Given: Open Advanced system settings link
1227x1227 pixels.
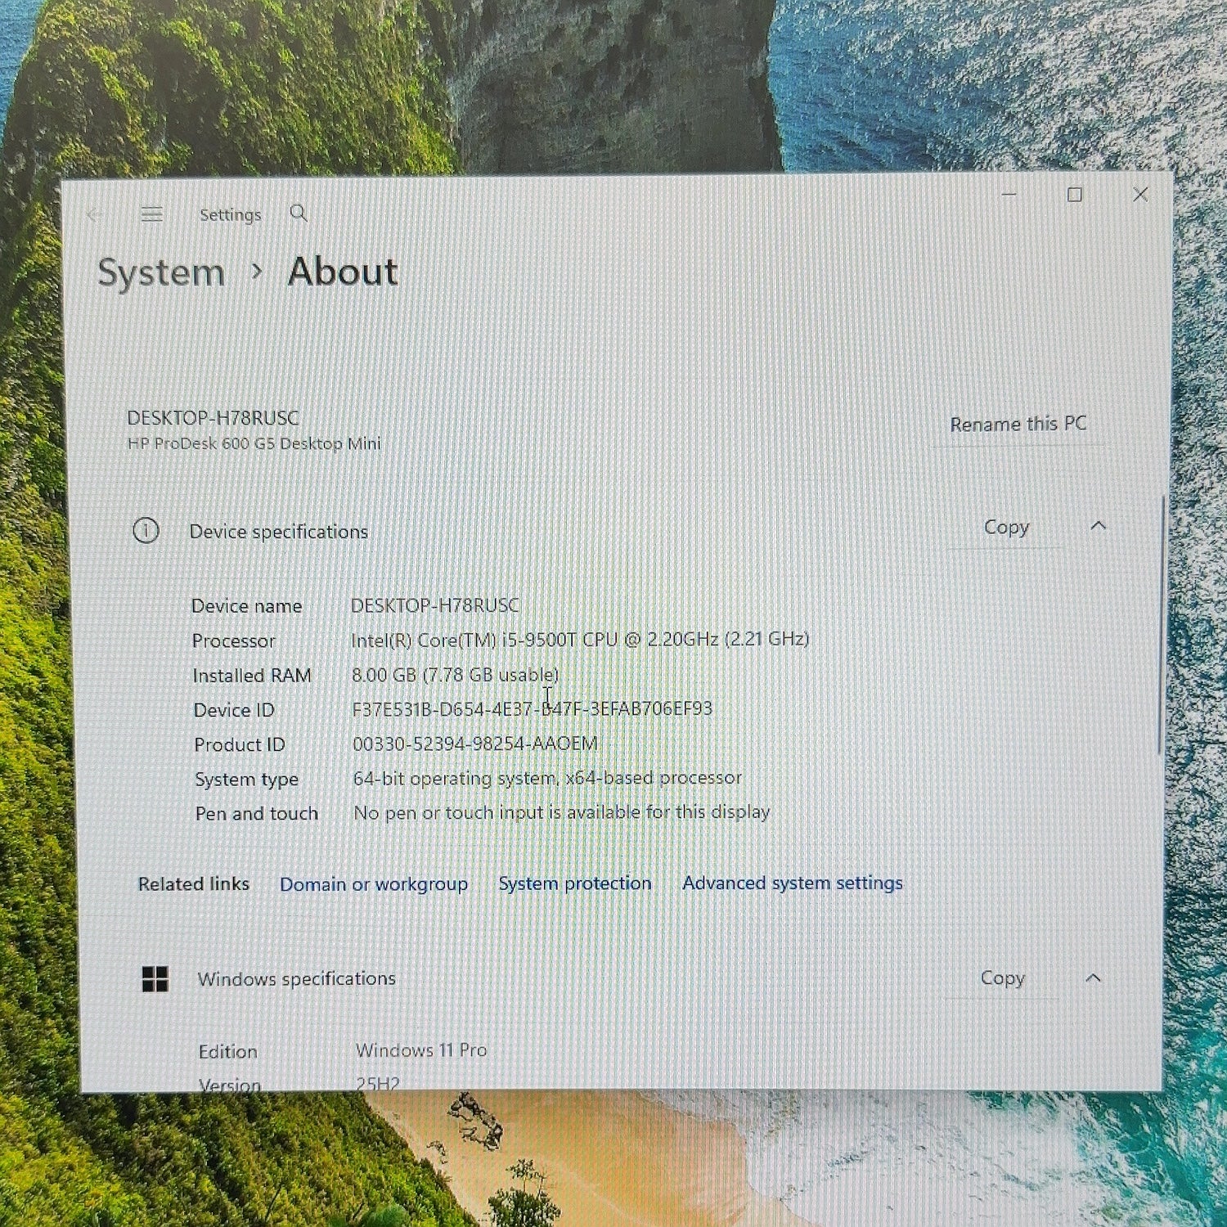Looking at the screenshot, I should click(793, 883).
